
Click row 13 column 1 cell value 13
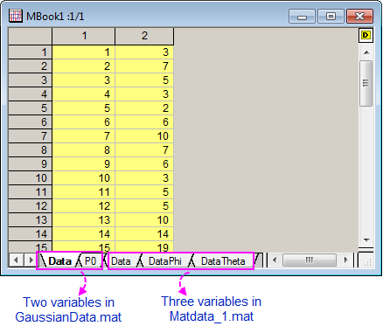point(84,220)
